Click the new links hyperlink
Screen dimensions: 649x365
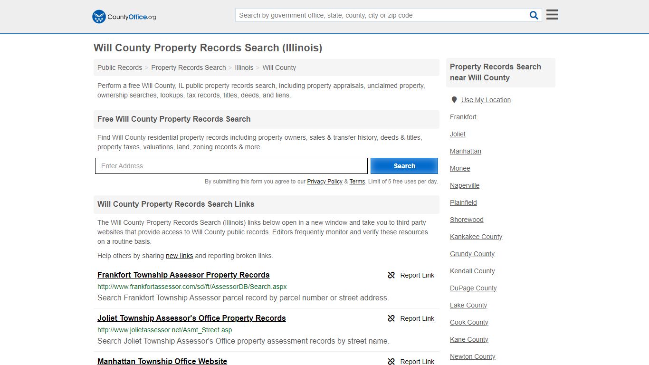tap(180, 256)
